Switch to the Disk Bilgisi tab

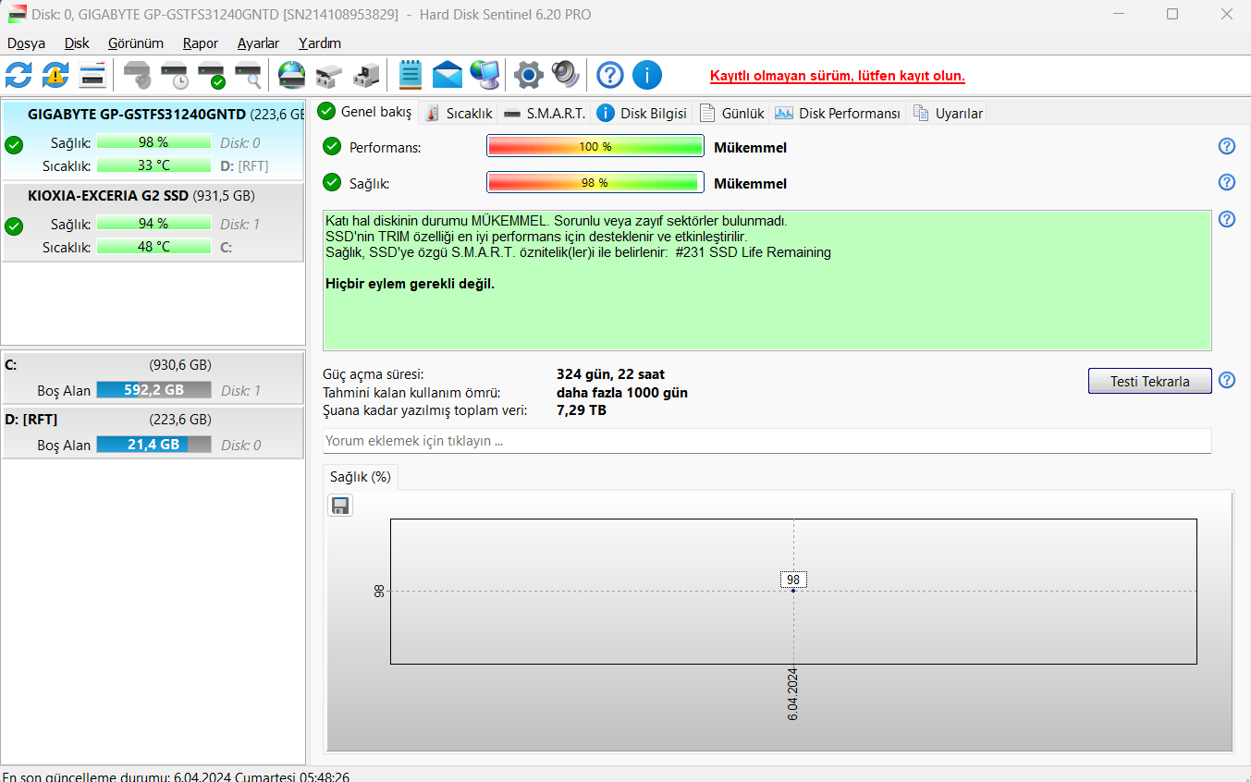(644, 113)
